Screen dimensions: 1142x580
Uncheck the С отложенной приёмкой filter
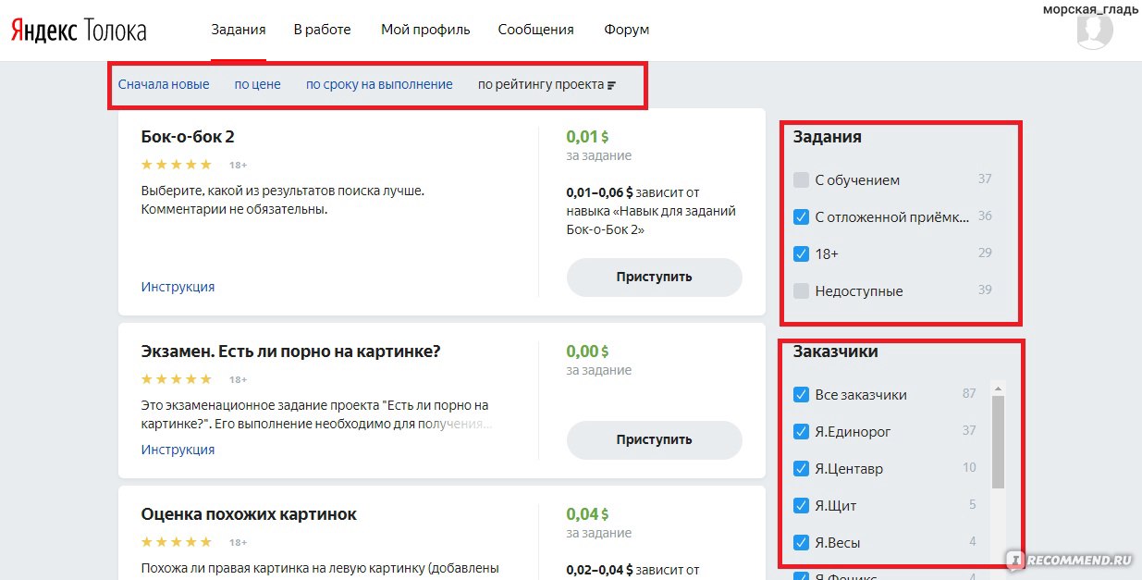pyautogui.click(x=801, y=217)
